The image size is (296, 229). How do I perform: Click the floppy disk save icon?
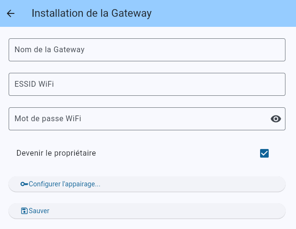click(24, 211)
